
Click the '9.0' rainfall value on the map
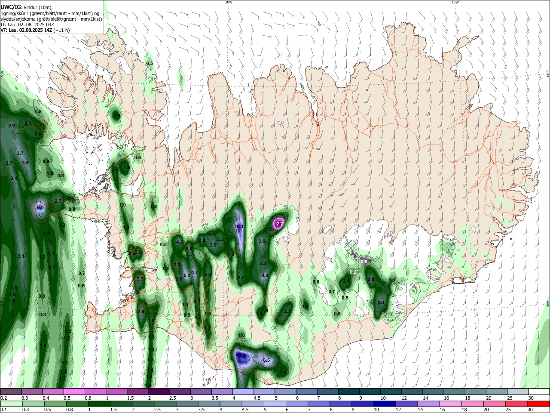pyautogui.click(x=40, y=207)
